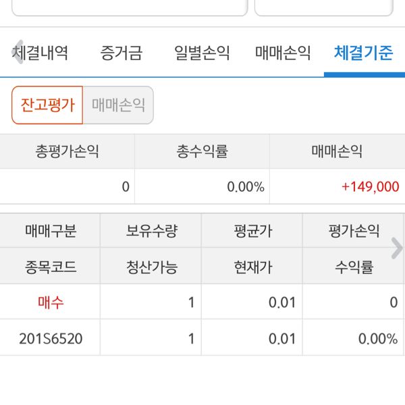Click the 총수익률 header cell
The height and width of the screenshot is (405, 405).
pyautogui.click(x=202, y=151)
